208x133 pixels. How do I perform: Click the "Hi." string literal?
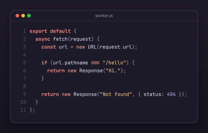113,71
